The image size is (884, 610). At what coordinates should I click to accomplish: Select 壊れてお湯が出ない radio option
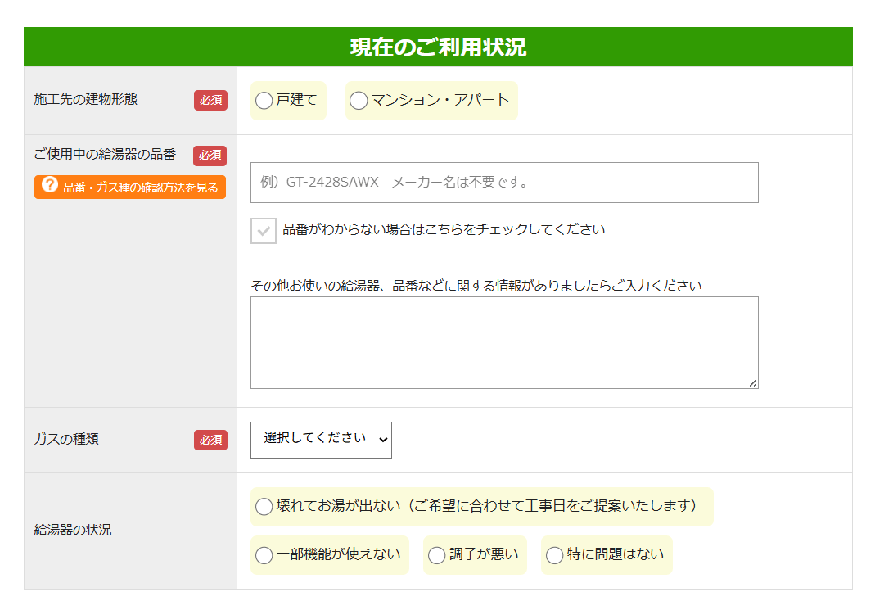(264, 507)
